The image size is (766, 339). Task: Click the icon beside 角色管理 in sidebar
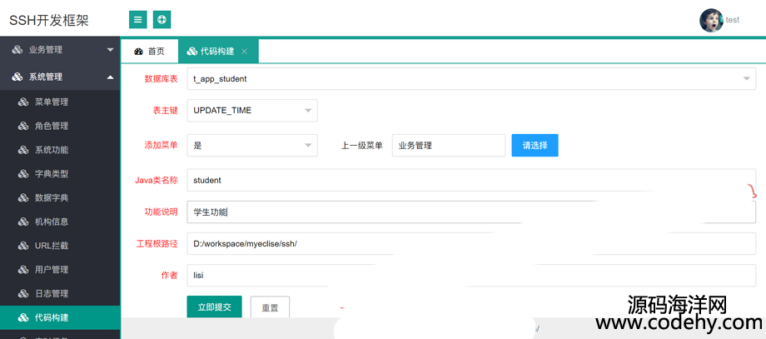(23, 127)
